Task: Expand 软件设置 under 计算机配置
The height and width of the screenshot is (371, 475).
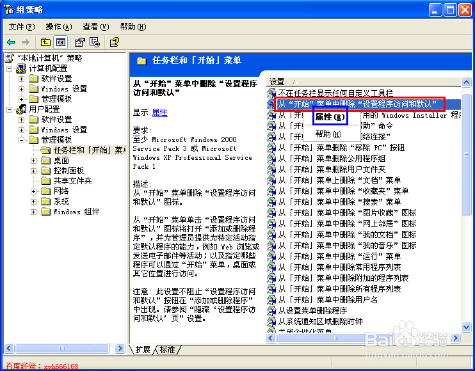Action: pos(21,79)
